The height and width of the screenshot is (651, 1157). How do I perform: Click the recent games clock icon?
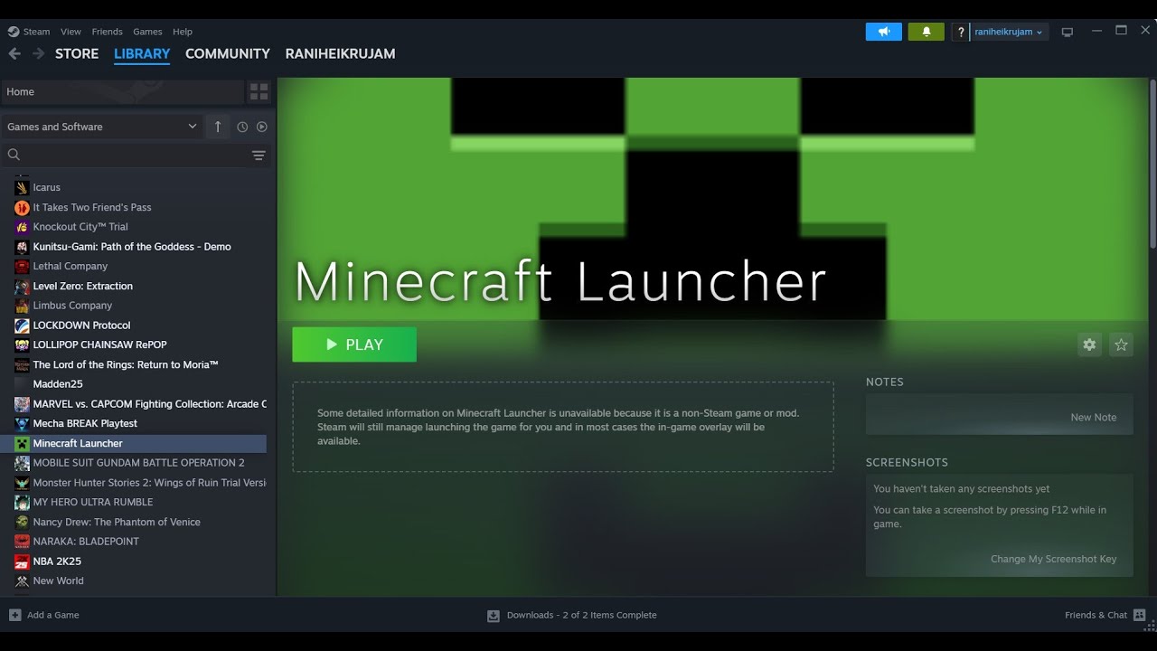[x=242, y=127]
